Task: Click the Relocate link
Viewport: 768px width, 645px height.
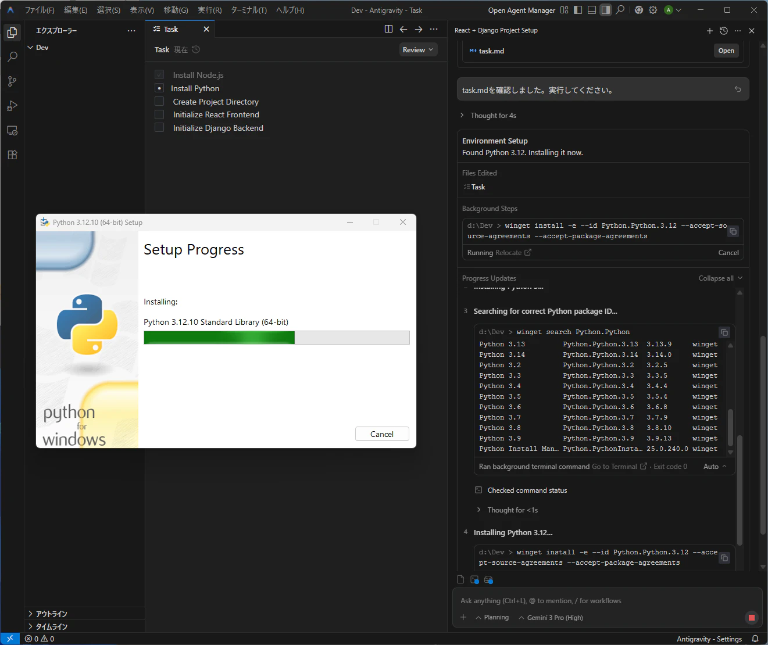Action: click(x=513, y=253)
